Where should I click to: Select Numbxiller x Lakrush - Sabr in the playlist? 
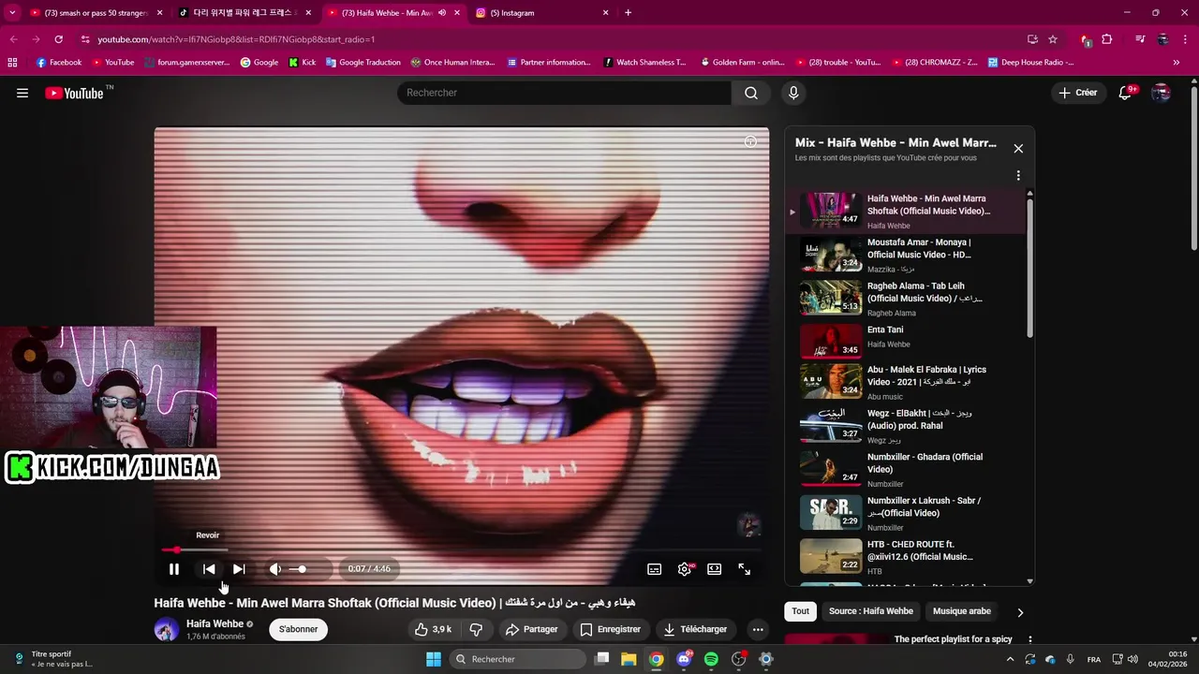coord(906,513)
